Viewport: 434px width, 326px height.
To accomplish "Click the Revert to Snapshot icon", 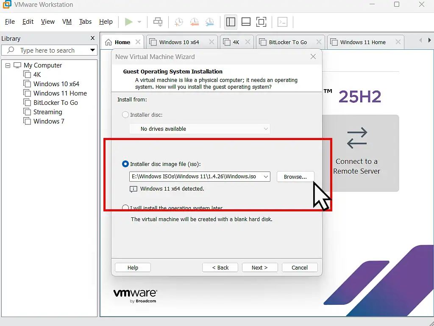I will pos(194,22).
